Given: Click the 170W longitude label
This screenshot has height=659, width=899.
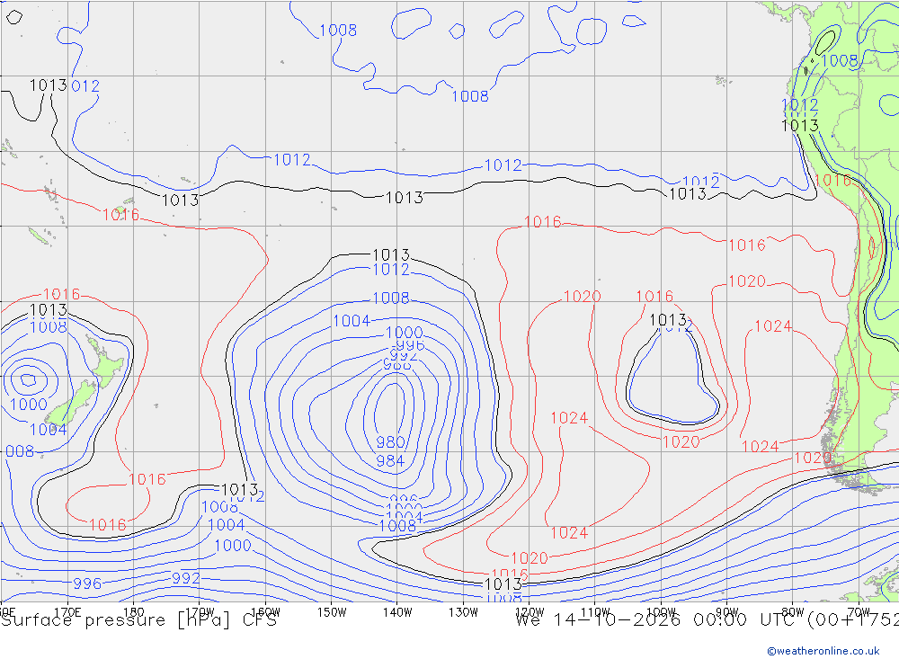Looking at the screenshot, I should (x=200, y=612).
